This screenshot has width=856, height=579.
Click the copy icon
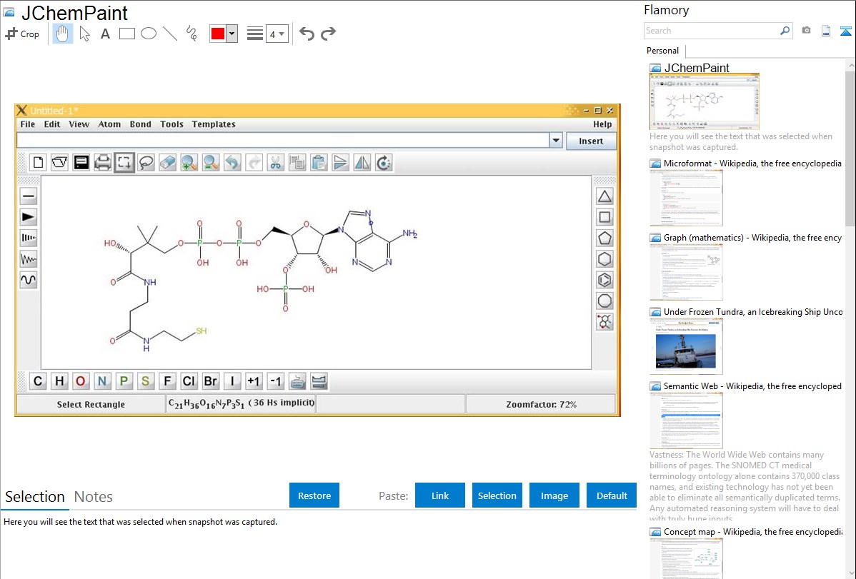(297, 163)
